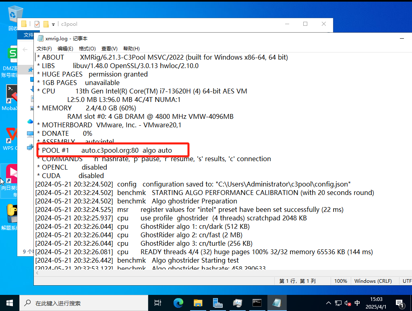
Task: Open the 查看(V) menu in Notepad
Action: tap(109, 49)
